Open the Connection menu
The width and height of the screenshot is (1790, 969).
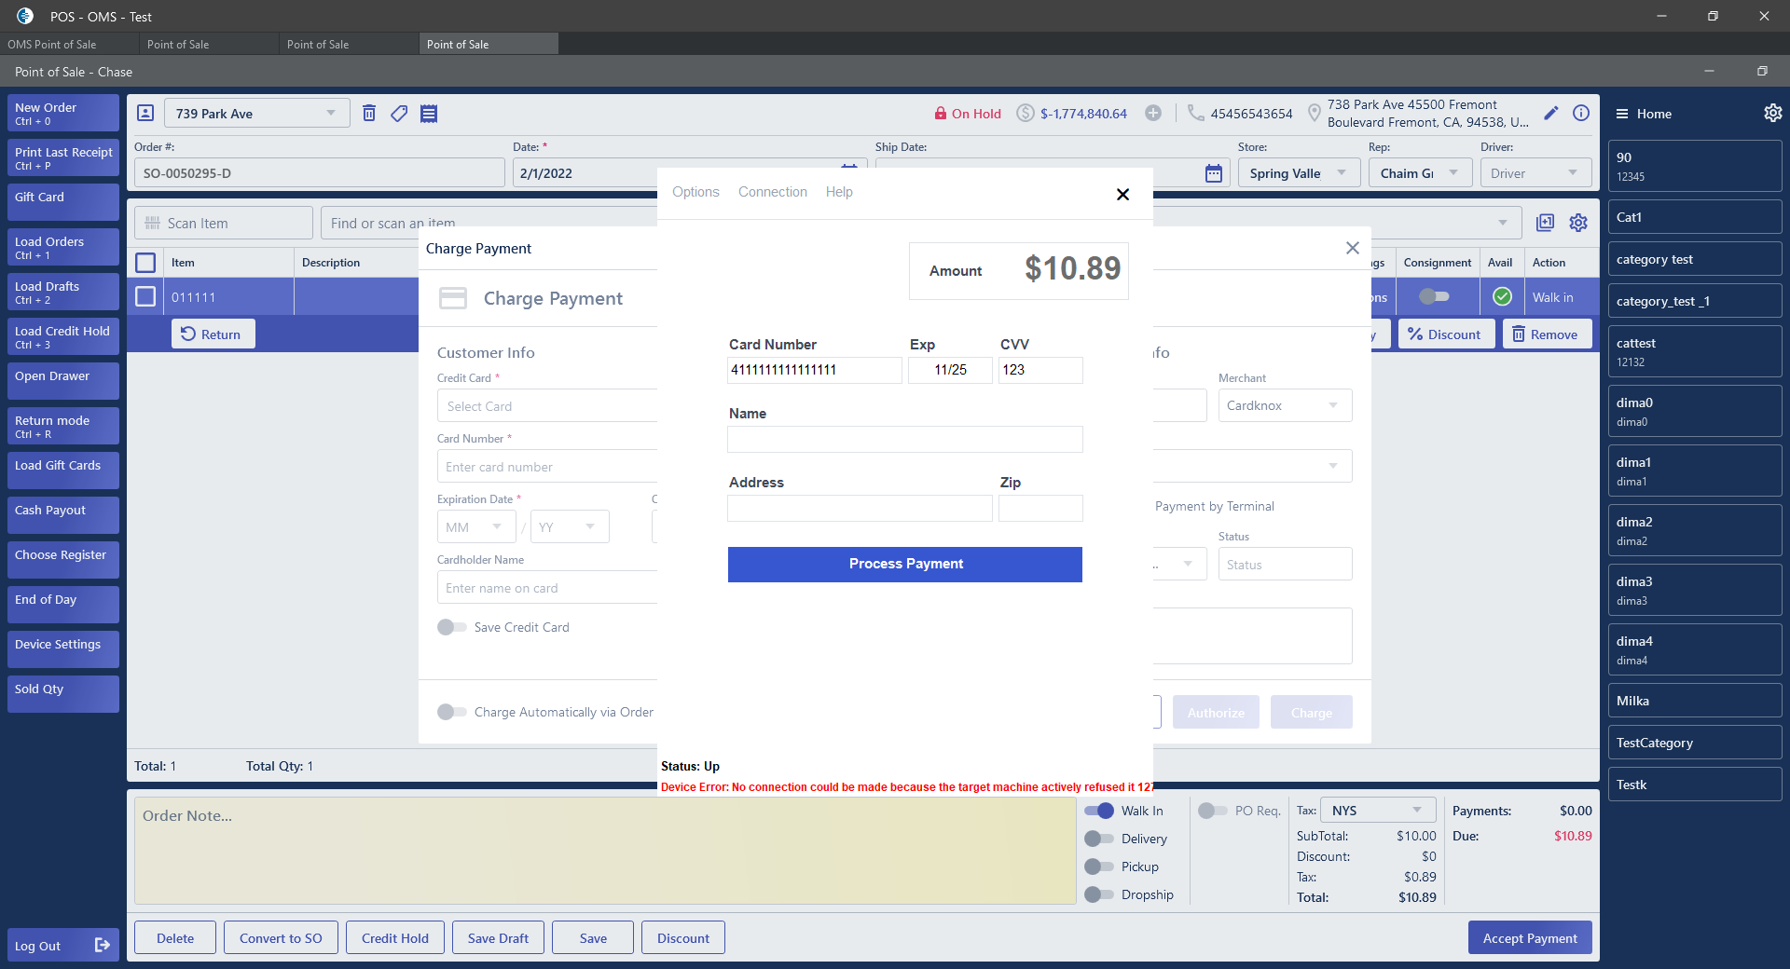tap(773, 192)
